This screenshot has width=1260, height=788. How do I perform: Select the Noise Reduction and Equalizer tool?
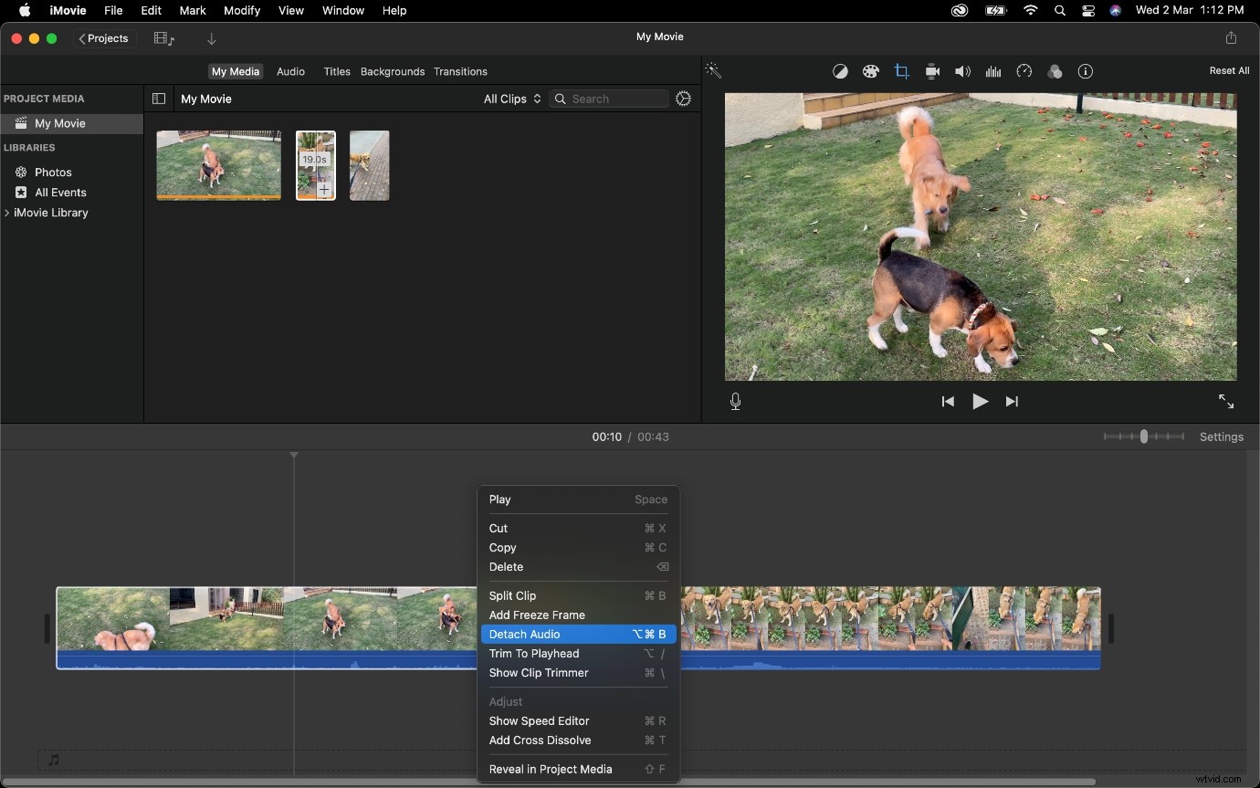click(x=993, y=71)
